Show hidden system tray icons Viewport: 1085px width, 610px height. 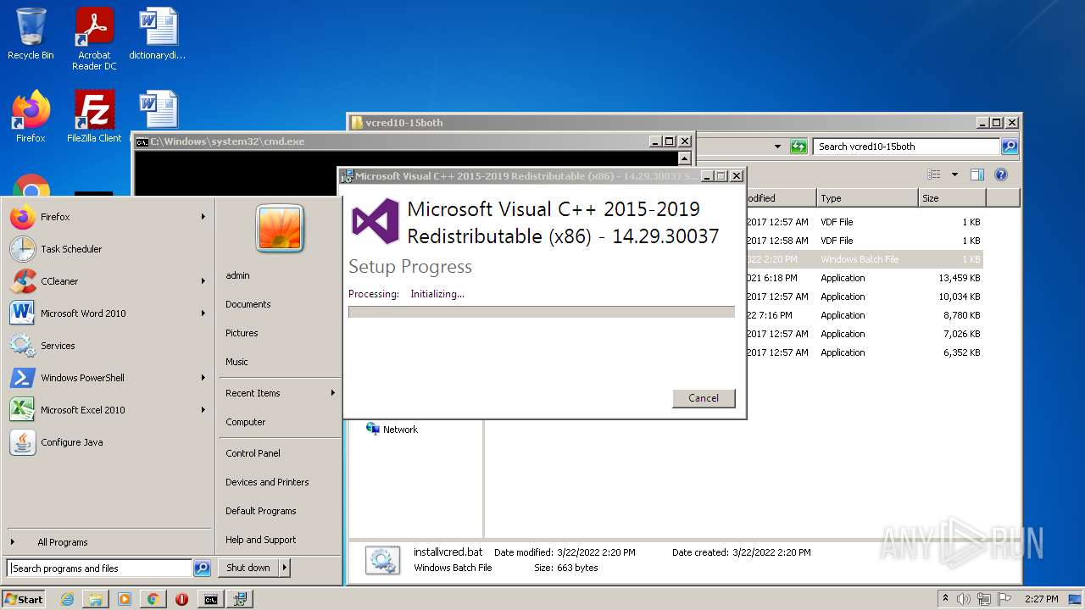pos(945,599)
